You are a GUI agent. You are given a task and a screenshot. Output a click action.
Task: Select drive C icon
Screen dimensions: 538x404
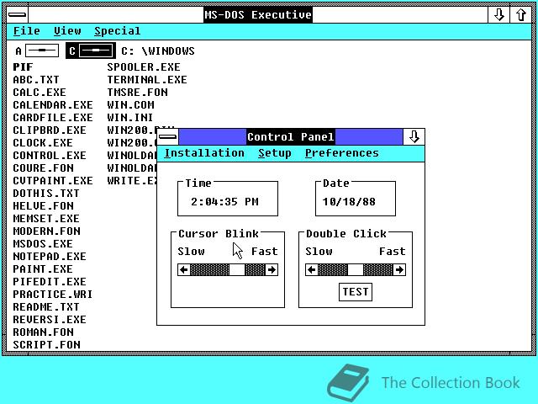tap(91, 50)
